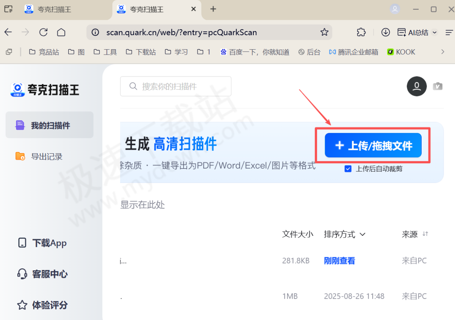Image resolution: width=455 pixels, height=320 pixels.
Task: Show more bookmarks chevron
Action: (x=442, y=52)
